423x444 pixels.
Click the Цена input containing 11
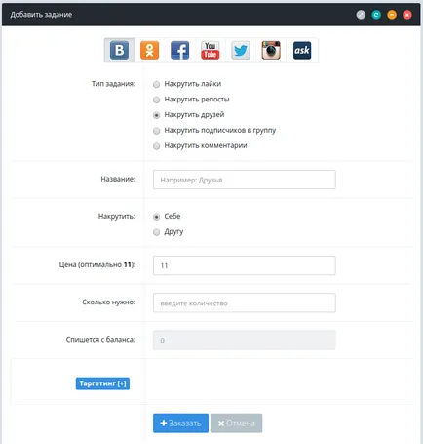[245, 265]
